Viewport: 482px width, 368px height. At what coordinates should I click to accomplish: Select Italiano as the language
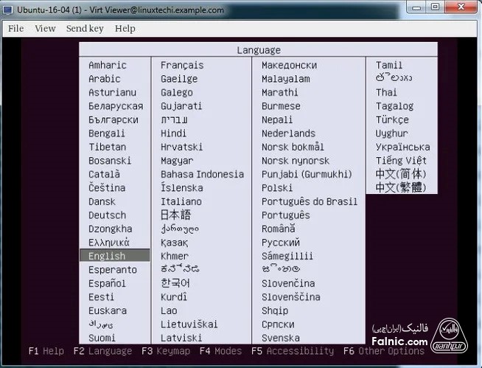(x=181, y=201)
